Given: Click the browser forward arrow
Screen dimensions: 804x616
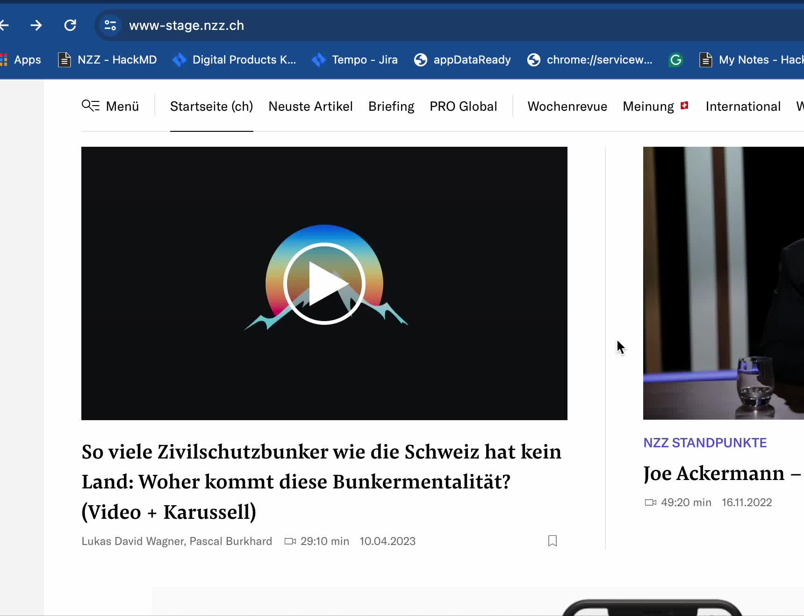Looking at the screenshot, I should [36, 25].
